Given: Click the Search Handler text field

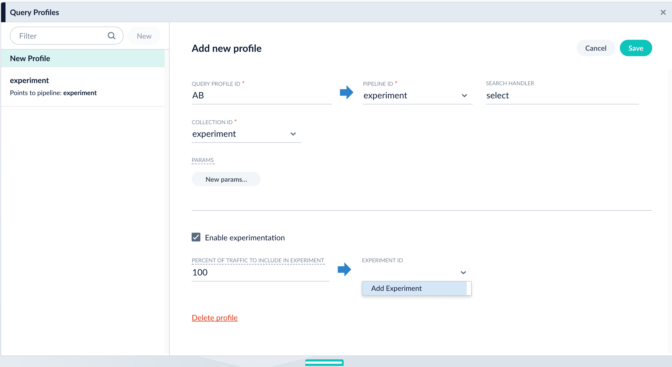Looking at the screenshot, I should click(562, 96).
